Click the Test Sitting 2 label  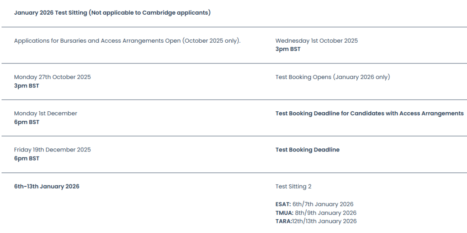[293, 187]
